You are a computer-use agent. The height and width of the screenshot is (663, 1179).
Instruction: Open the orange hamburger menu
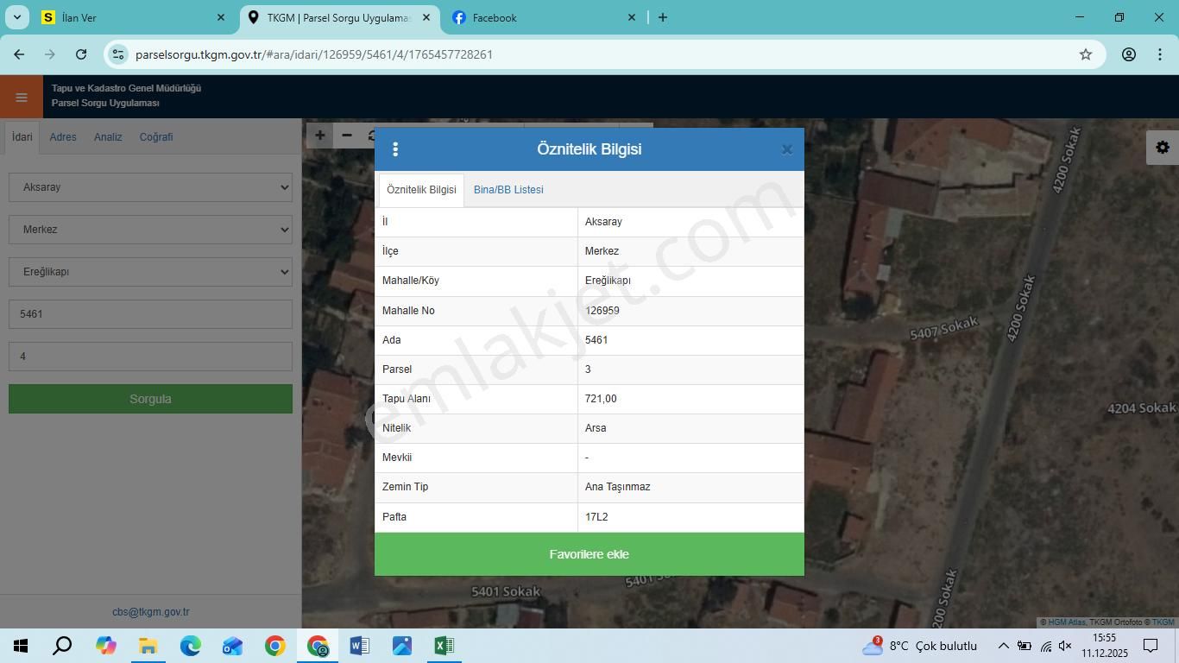pos(22,97)
